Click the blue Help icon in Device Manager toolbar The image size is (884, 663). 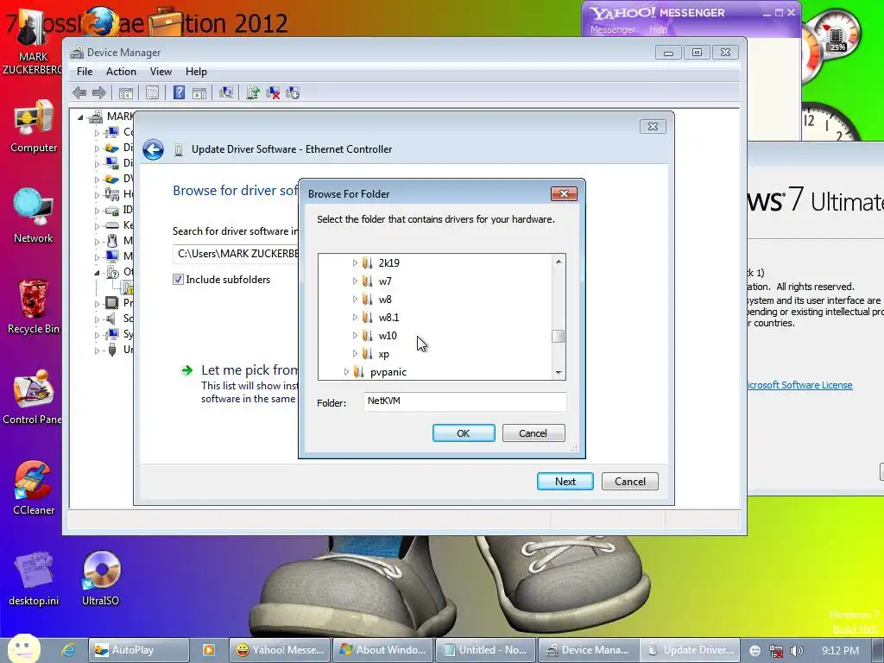[179, 92]
